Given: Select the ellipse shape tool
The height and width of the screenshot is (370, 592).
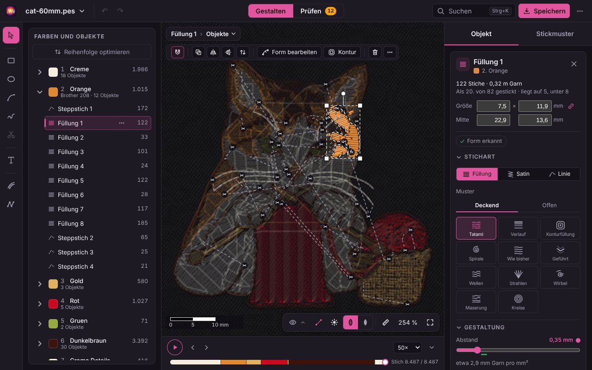Looking at the screenshot, I should click(x=11, y=79).
